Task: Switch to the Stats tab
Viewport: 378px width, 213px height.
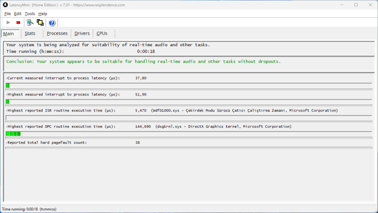Action: pyautogui.click(x=30, y=34)
